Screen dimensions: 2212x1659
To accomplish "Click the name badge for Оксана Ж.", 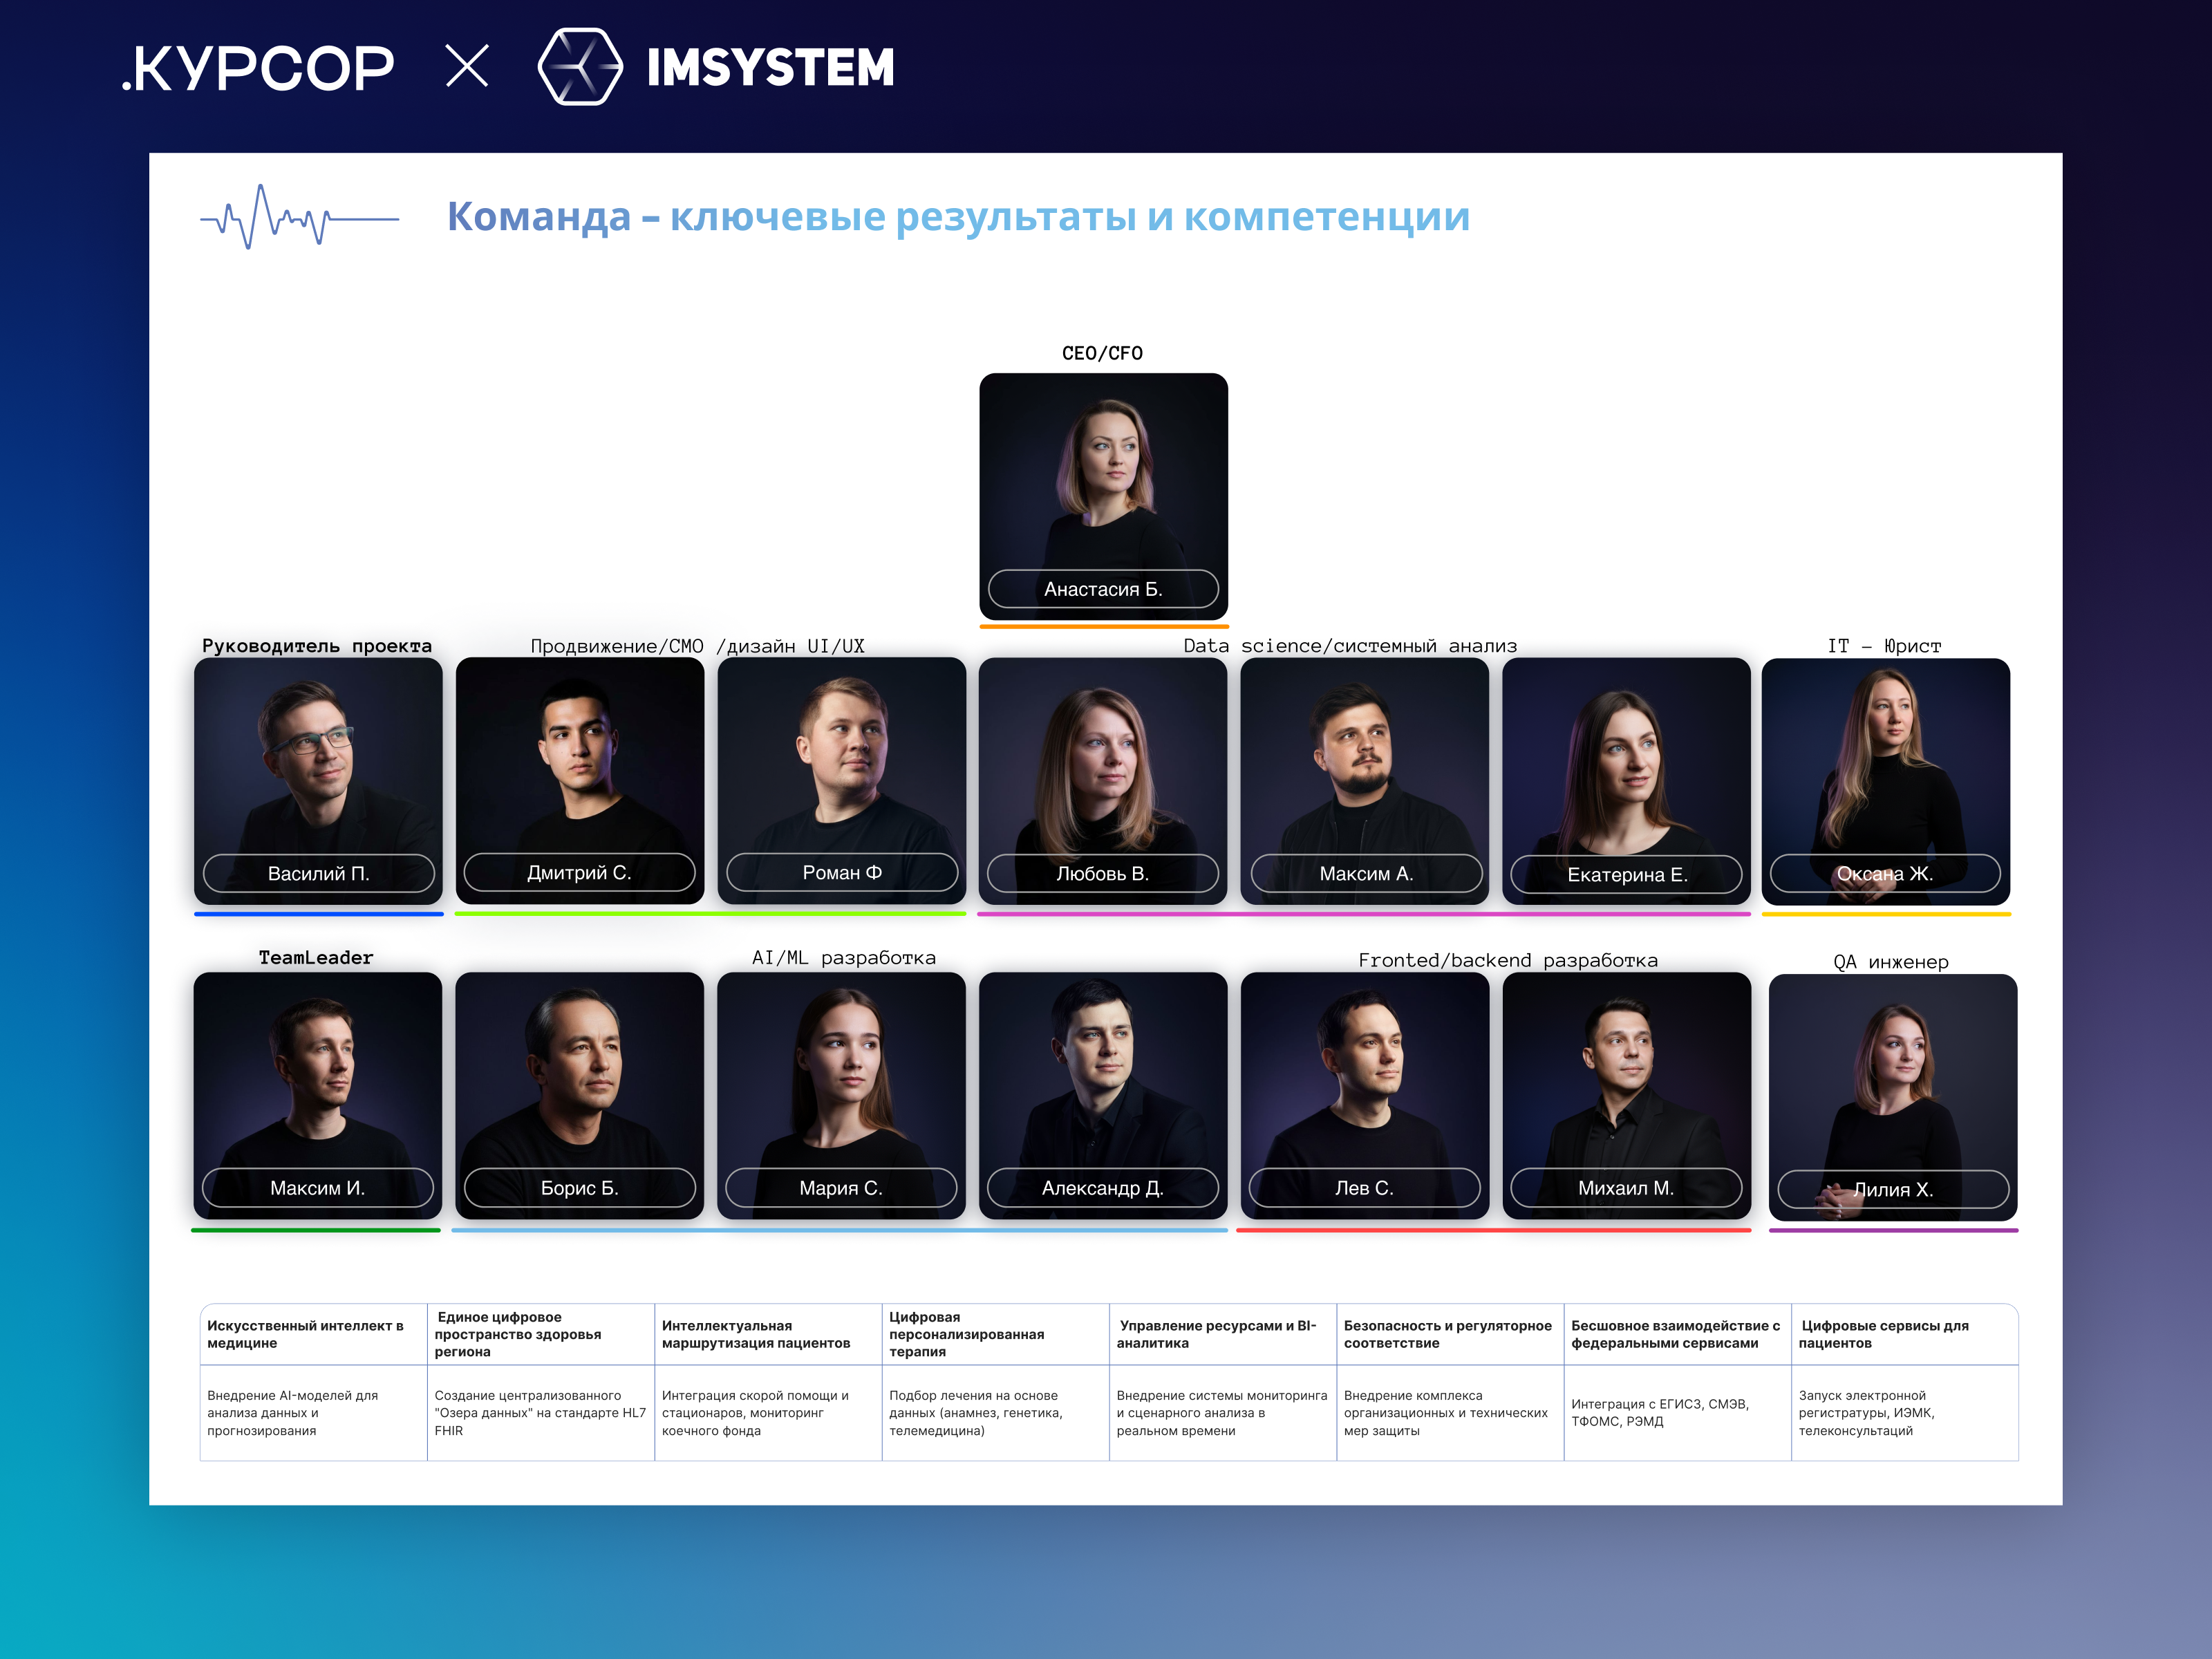I will tap(1886, 873).
